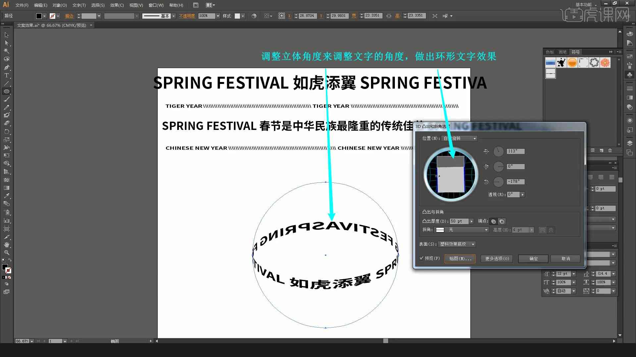Click the 确定 confirm button

(533, 258)
